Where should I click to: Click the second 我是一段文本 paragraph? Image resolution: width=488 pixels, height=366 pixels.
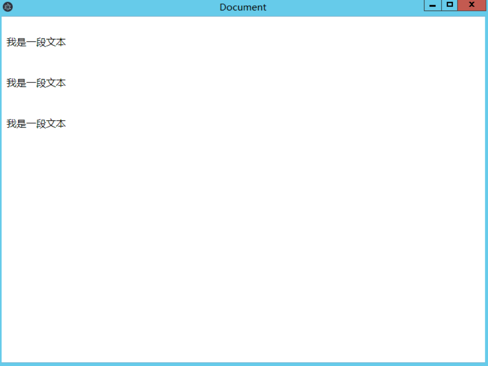point(36,83)
